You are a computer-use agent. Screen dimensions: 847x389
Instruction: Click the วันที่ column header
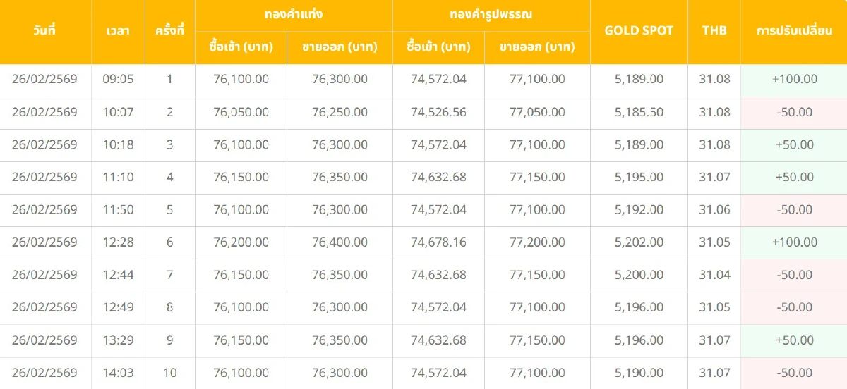coord(44,31)
